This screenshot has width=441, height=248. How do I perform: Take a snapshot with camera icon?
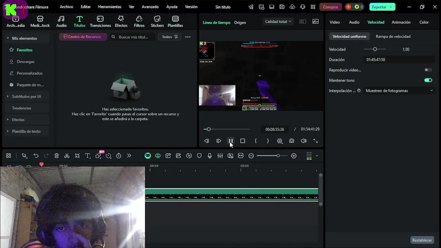[291, 141]
